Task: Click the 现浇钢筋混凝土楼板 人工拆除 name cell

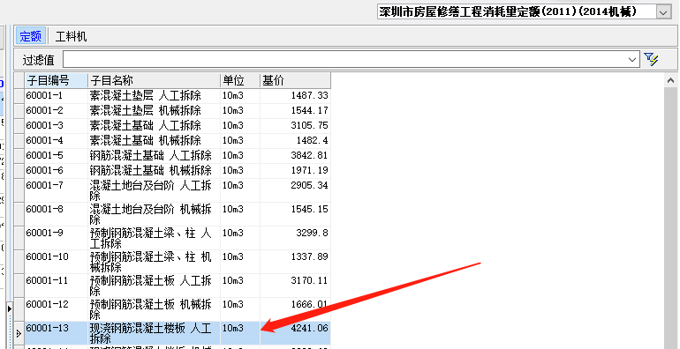Action: pyautogui.click(x=154, y=333)
